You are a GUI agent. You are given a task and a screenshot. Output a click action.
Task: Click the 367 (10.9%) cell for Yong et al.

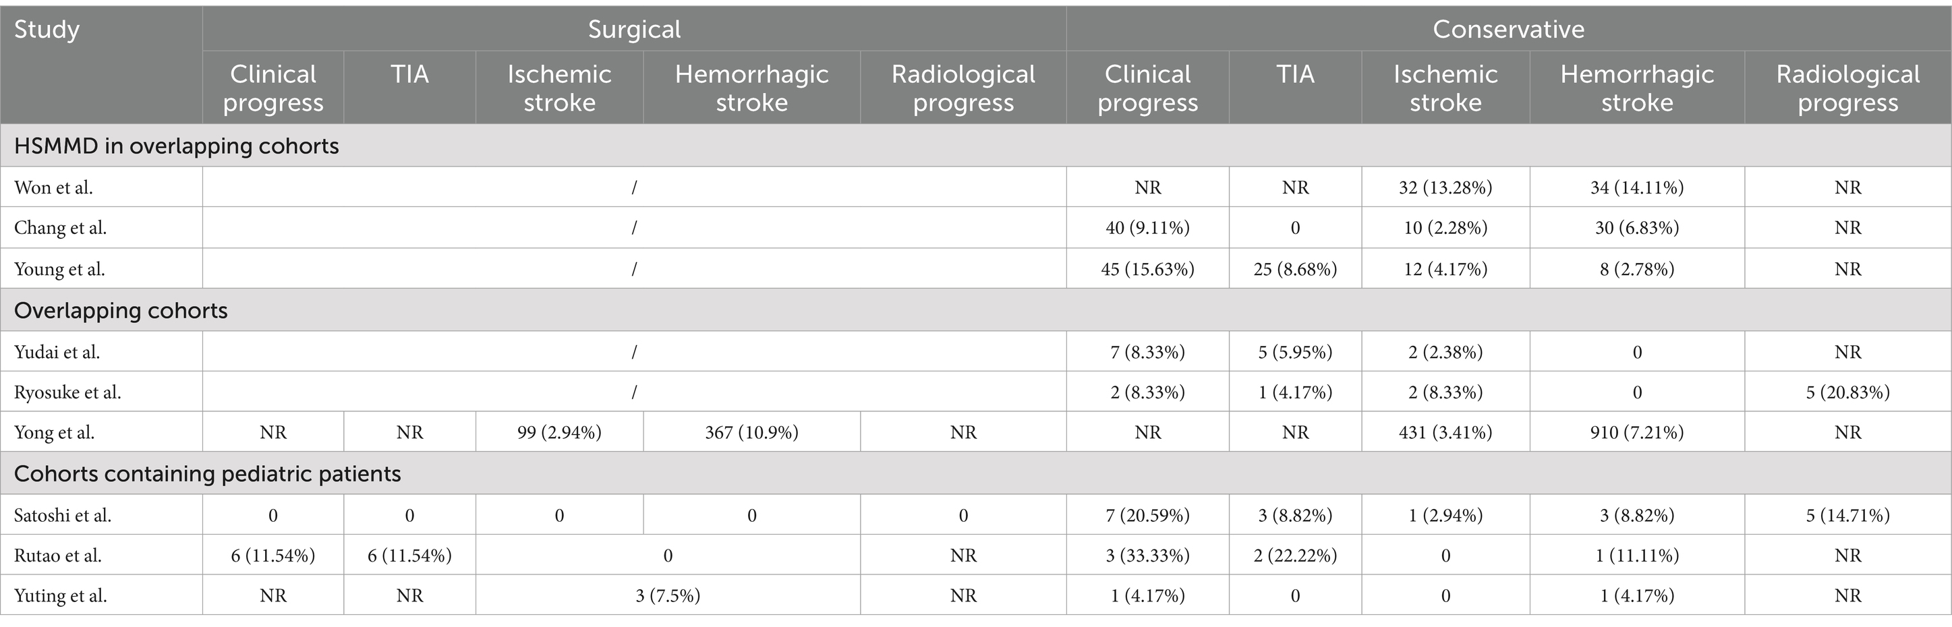751,432
